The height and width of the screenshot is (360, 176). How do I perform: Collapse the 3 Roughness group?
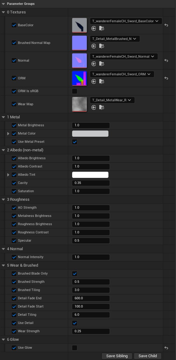click(3, 200)
